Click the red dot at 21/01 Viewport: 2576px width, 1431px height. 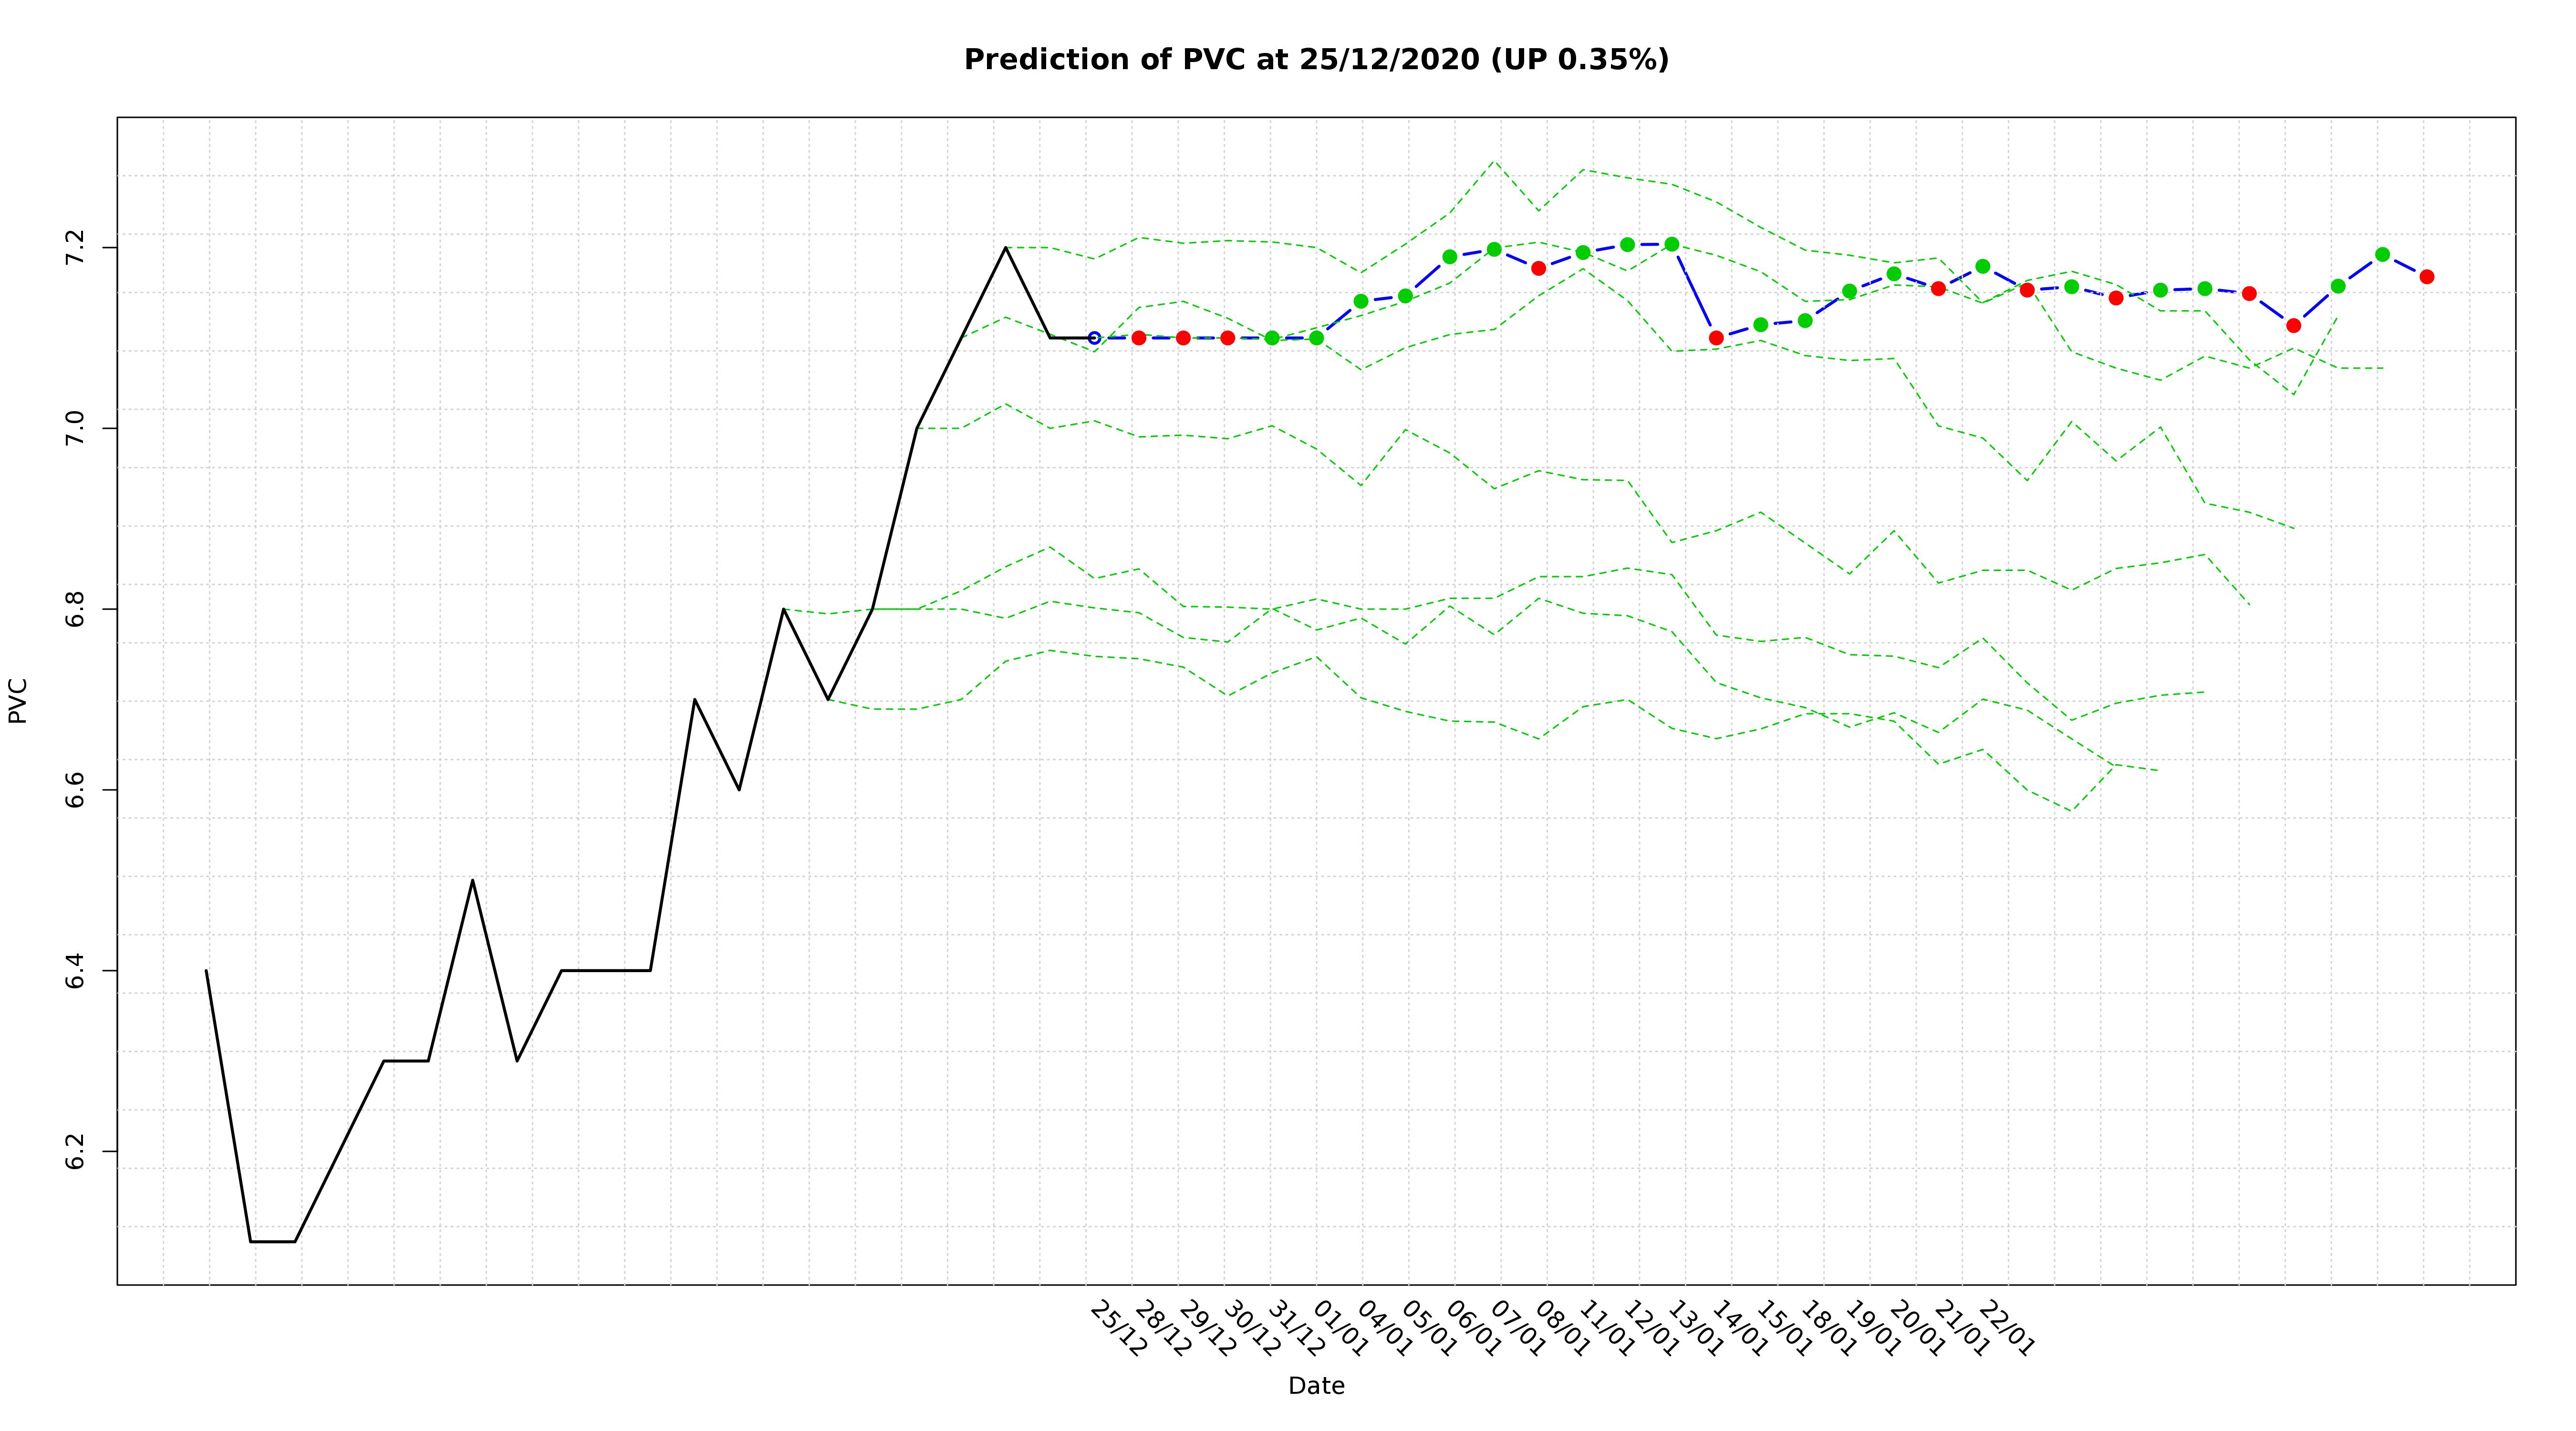pyautogui.click(x=1938, y=288)
